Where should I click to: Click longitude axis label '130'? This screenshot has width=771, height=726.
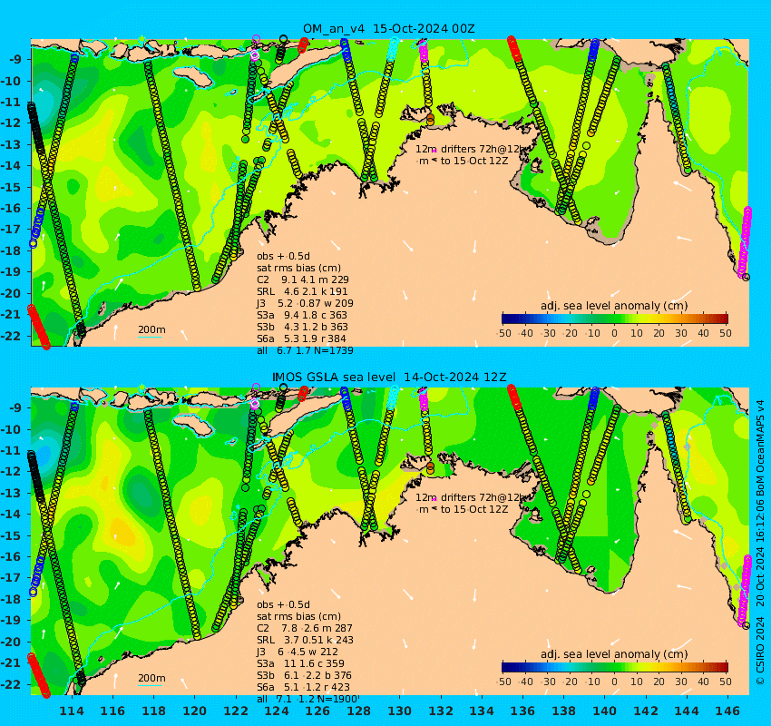click(x=400, y=711)
